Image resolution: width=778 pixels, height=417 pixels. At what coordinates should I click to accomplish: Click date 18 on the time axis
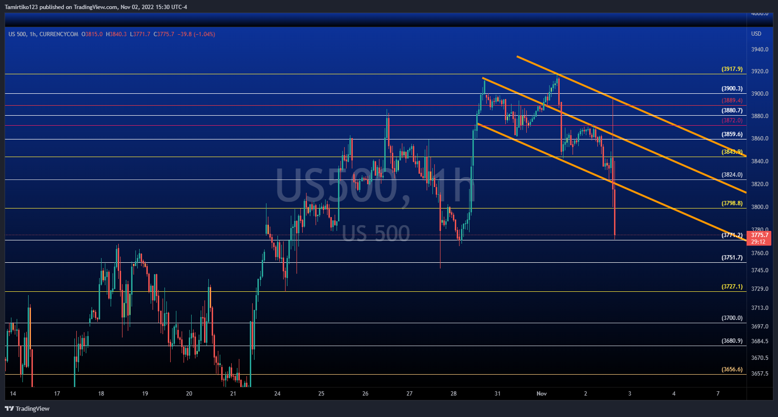coord(101,394)
